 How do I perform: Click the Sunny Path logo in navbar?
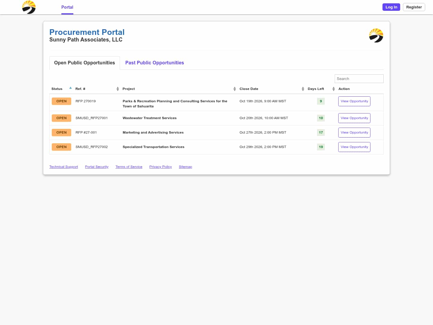point(29,7)
